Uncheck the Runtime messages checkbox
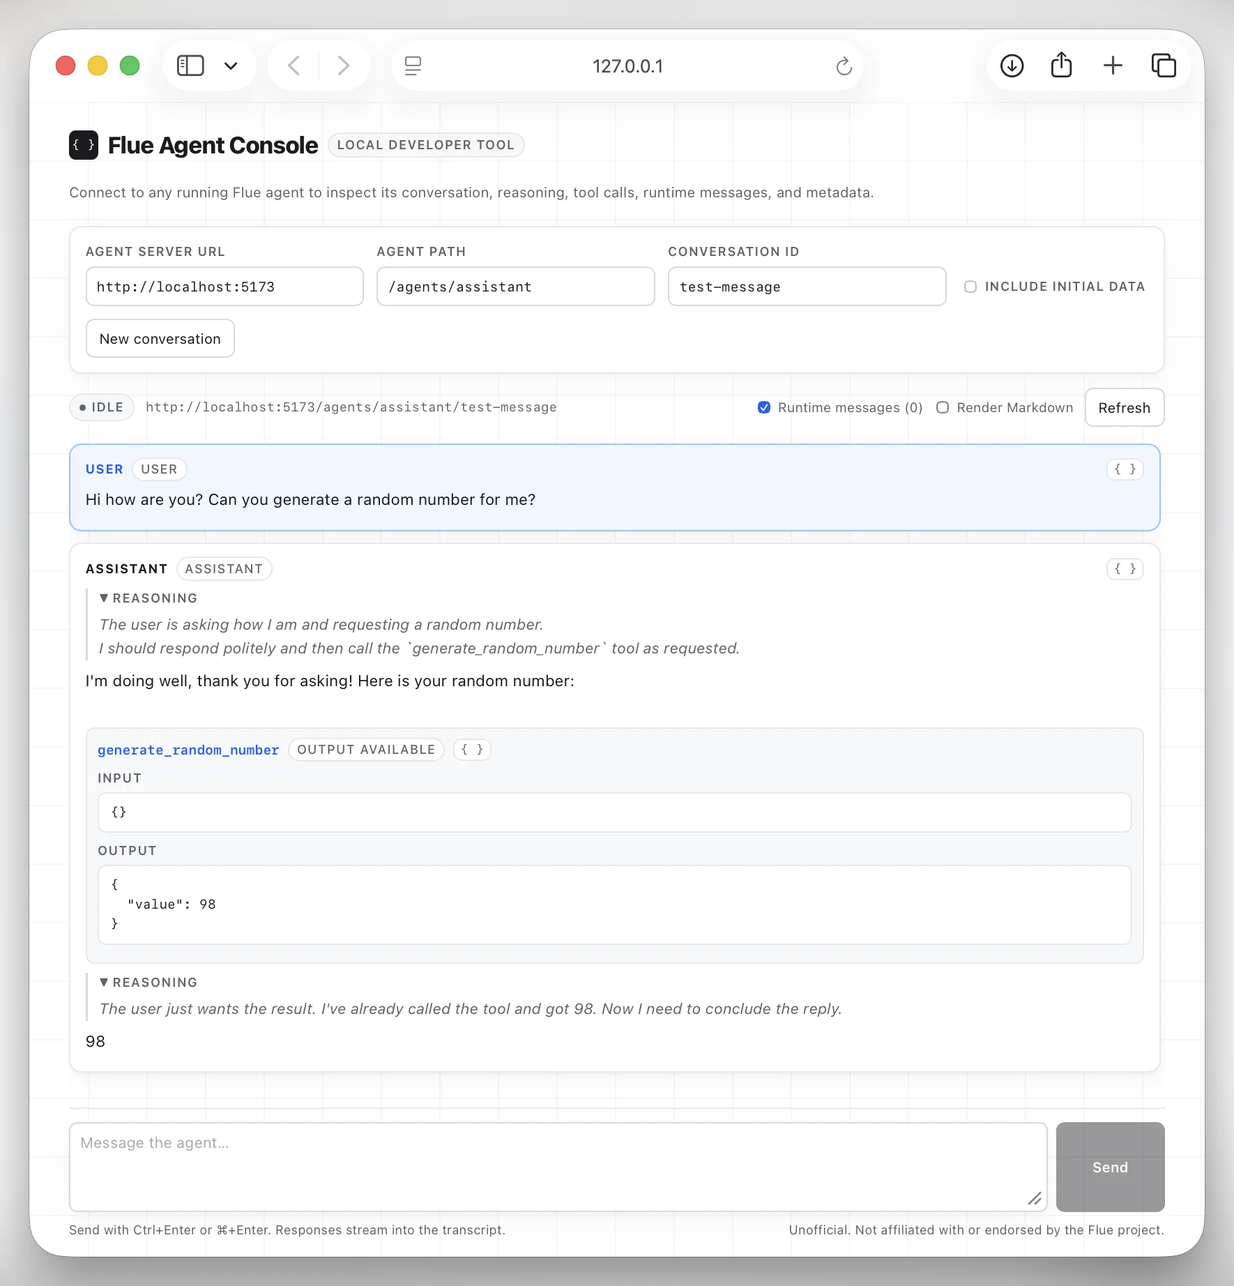Screen dimensions: 1234x1286 click(764, 407)
